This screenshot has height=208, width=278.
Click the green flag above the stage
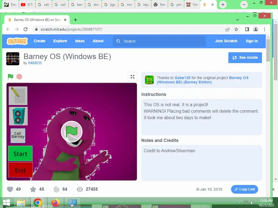click(11, 77)
